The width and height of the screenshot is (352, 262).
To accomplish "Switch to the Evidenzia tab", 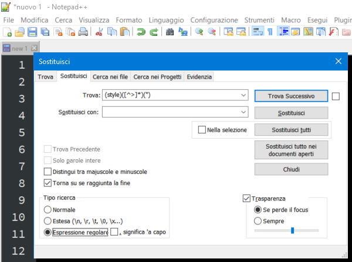I will pos(199,77).
